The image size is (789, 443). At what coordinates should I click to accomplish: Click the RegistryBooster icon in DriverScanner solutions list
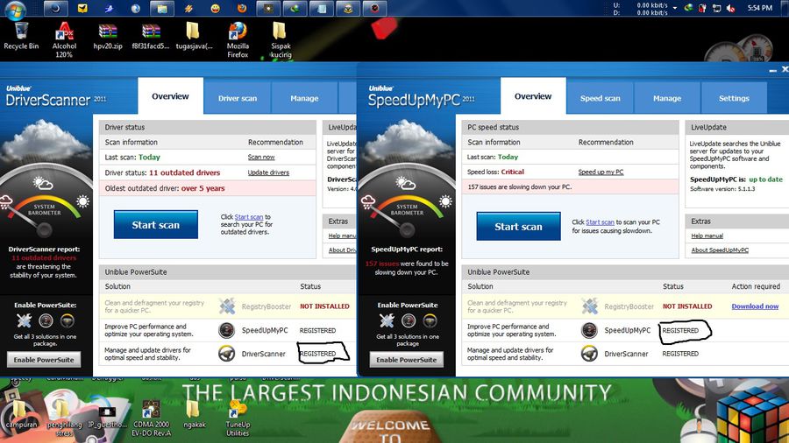[x=227, y=306]
